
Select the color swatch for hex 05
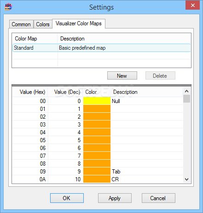pos(97,140)
